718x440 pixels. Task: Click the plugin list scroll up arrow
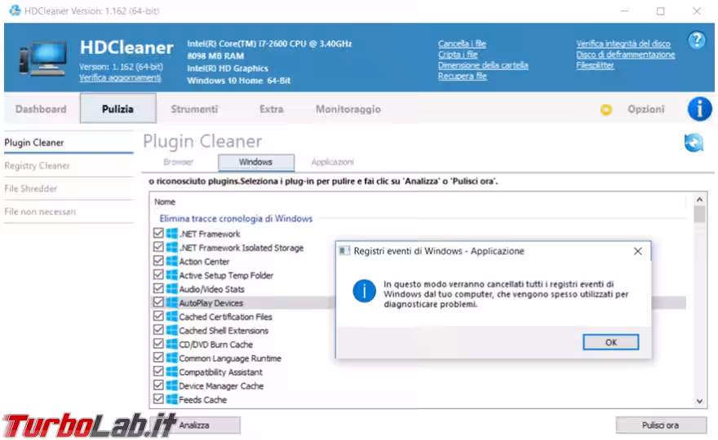click(x=699, y=200)
